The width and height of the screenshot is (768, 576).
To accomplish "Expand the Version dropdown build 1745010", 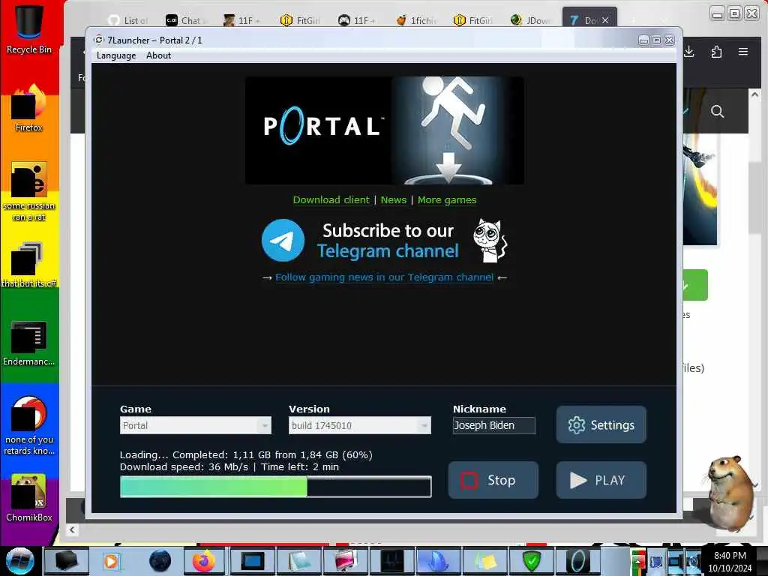I will click(x=360, y=425).
